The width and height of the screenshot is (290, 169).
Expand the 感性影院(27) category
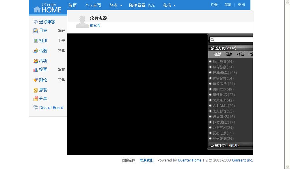pyautogui.click(x=210, y=95)
